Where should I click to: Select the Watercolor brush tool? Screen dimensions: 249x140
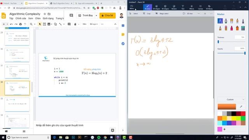pos(237,21)
